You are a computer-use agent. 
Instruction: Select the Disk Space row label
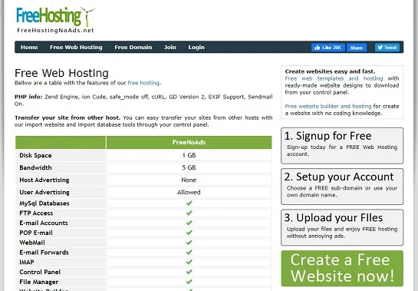tap(35, 155)
